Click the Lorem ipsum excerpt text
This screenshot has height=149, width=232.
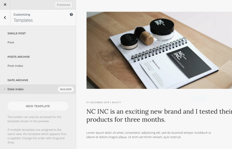click(x=149, y=135)
